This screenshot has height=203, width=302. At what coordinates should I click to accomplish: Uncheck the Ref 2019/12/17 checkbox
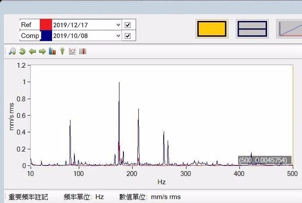pyautogui.click(x=128, y=25)
